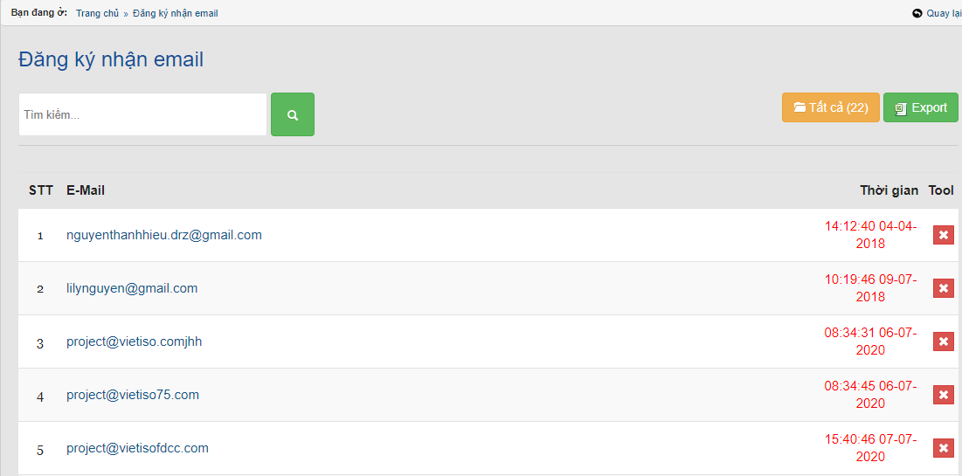The width and height of the screenshot is (962, 476).
Task: Remove the project@vietiso.comjhh entry
Action: tap(943, 341)
